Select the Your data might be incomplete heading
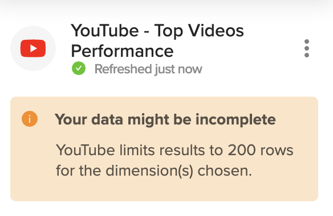Image resolution: width=333 pixels, height=216 pixels. point(165,119)
